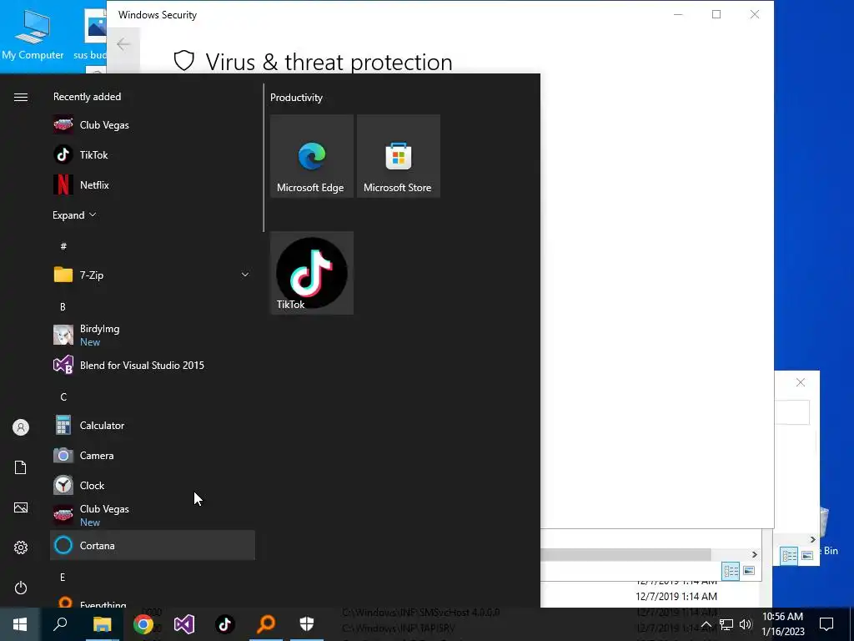Launch Google Chrome from taskbar

pyautogui.click(x=143, y=624)
